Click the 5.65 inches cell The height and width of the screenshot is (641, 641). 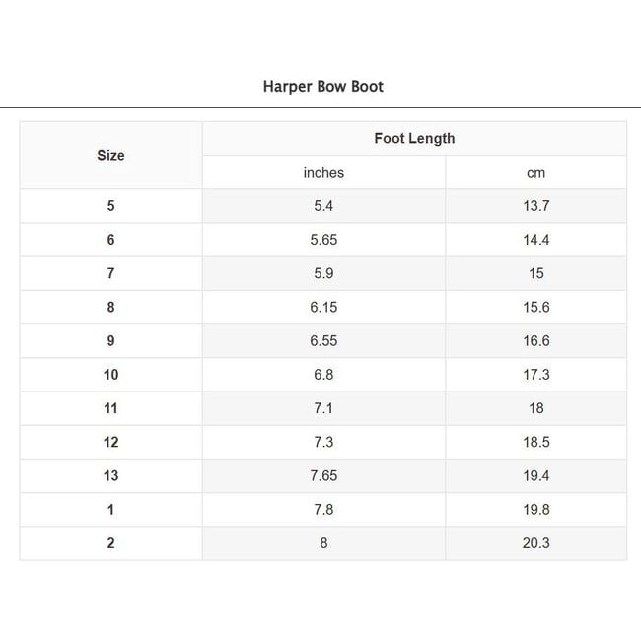pyautogui.click(x=323, y=240)
